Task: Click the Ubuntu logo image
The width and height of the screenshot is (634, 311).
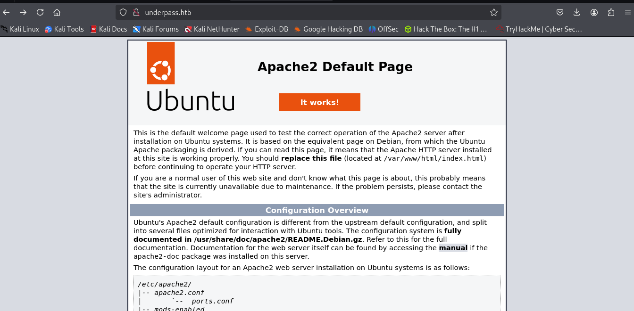Action: pyautogui.click(x=161, y=63)
